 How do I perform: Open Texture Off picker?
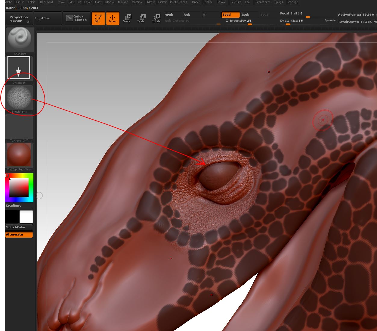(x=19, y=128)
